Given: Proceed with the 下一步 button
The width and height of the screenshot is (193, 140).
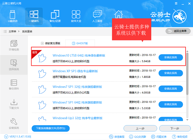Looking at the screenshot, I should pos(175,128).
